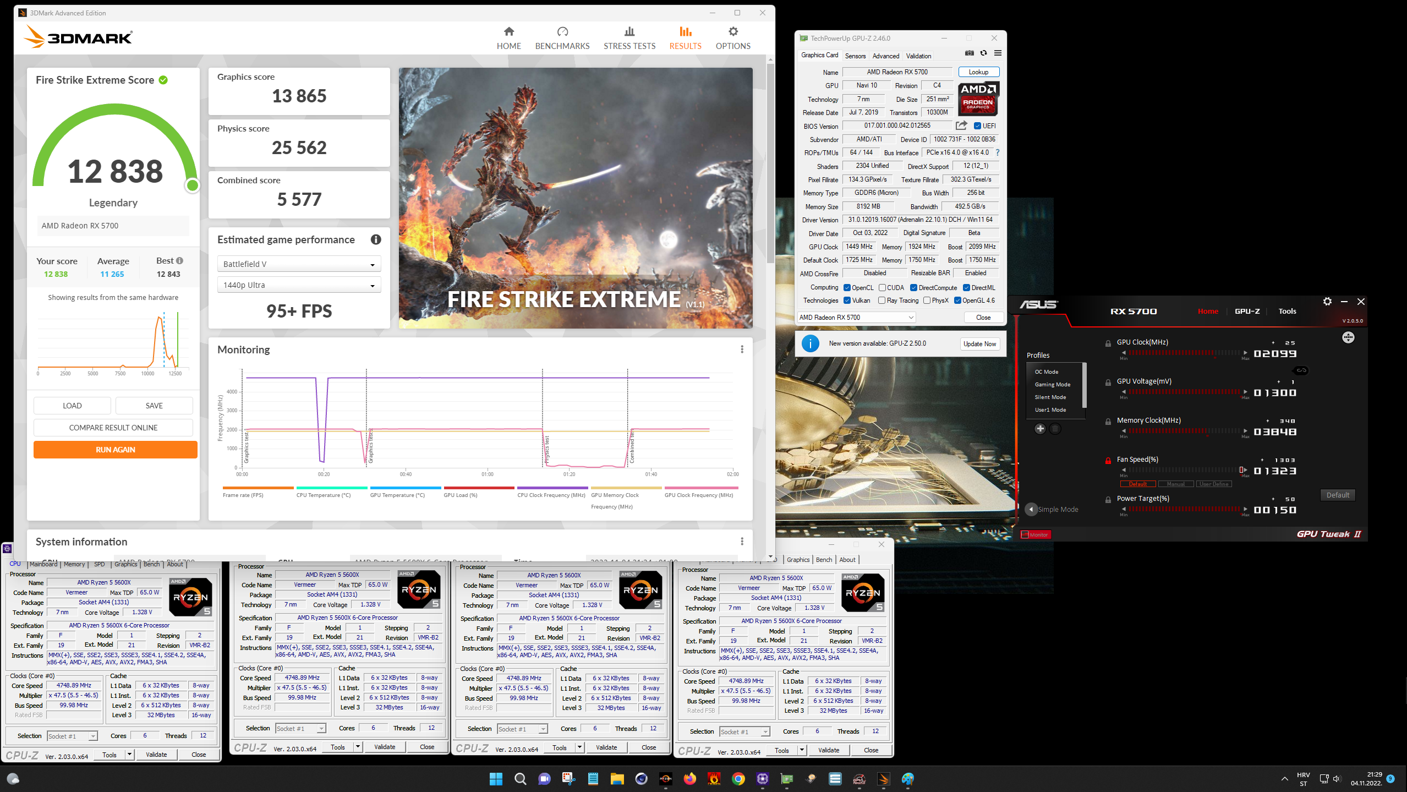The width and height of the screenshot is (1407, 792).
Task: Click Update Now for GPU-Z
Action: tap(979, 344)
